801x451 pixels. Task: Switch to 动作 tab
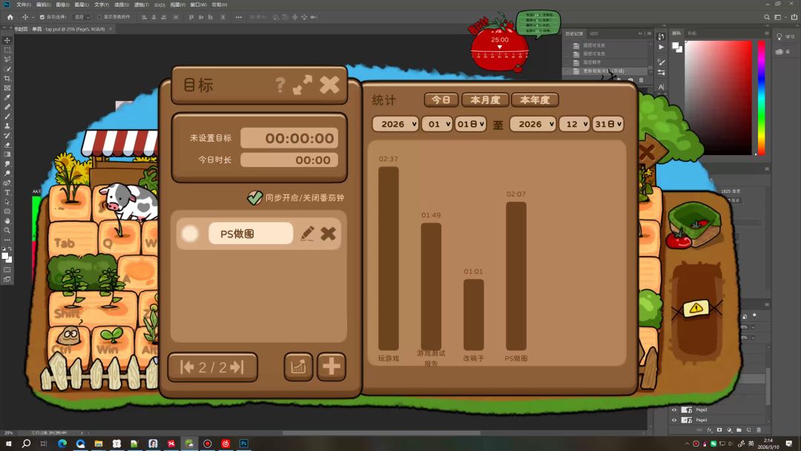tap(594, 33)
